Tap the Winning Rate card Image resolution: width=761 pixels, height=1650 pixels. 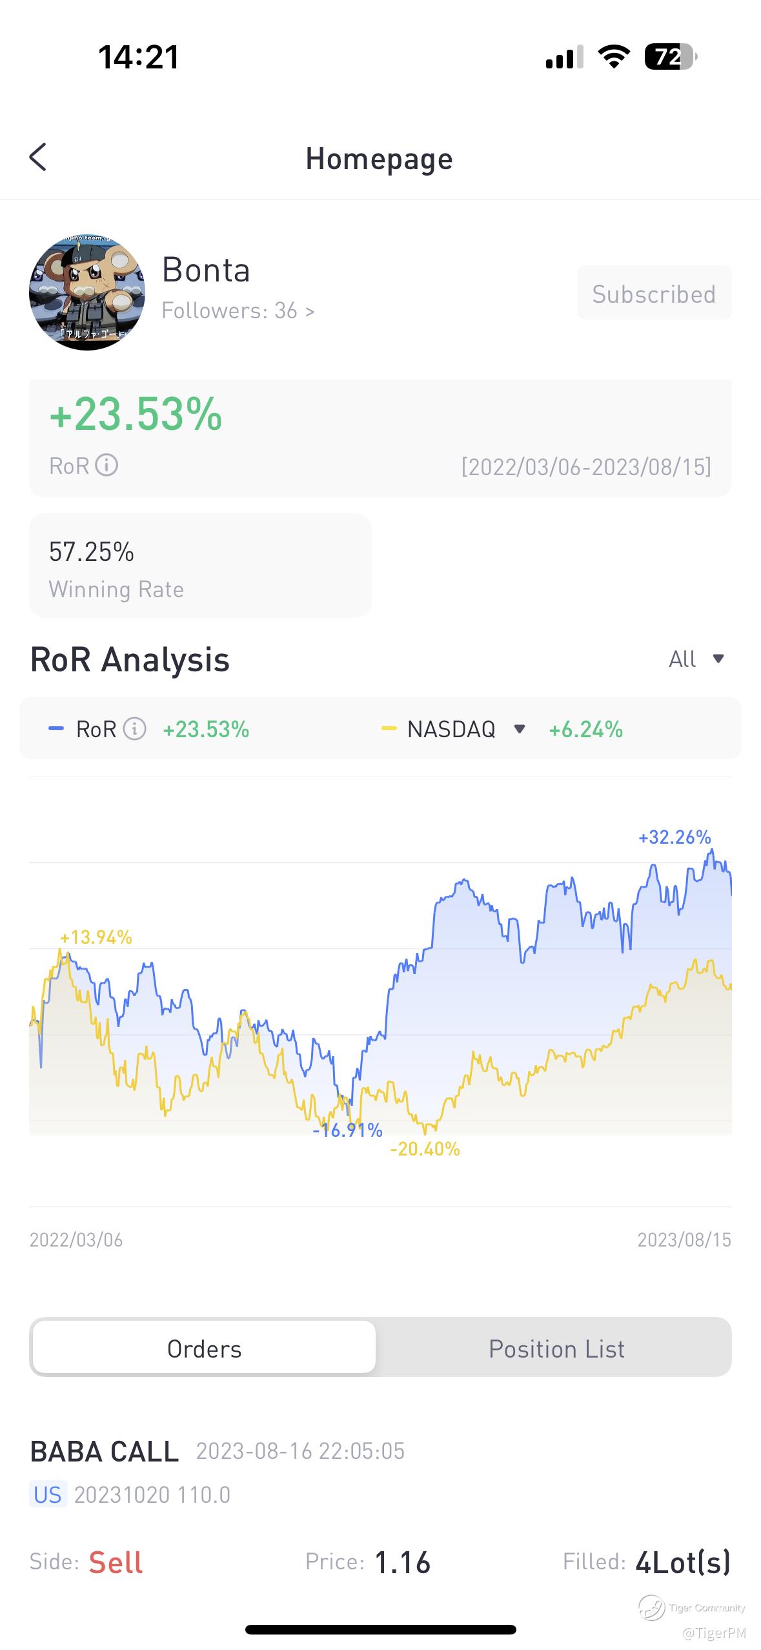(200, 565)
